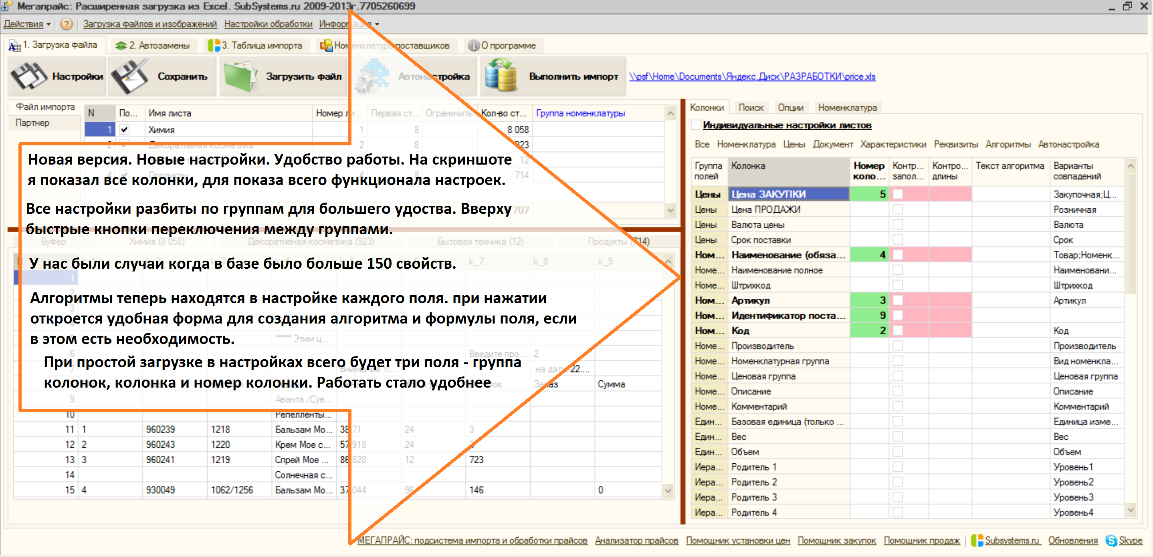Toggle the control checkbox in Производитель row

click(898, 346)
